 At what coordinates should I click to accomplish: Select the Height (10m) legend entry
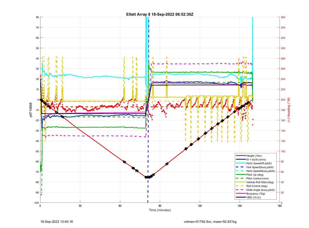coord(254,156)
